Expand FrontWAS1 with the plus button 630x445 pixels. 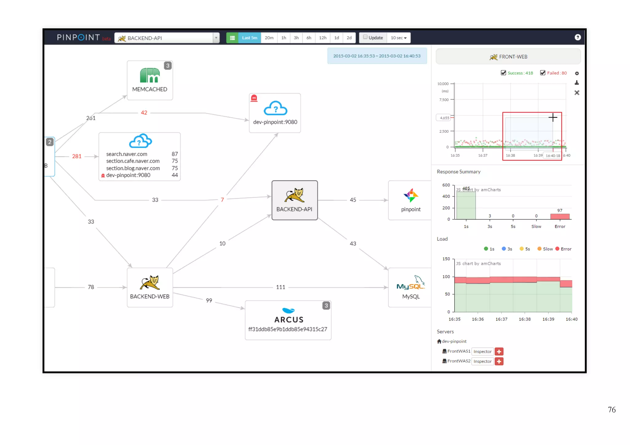pos(499,351)
